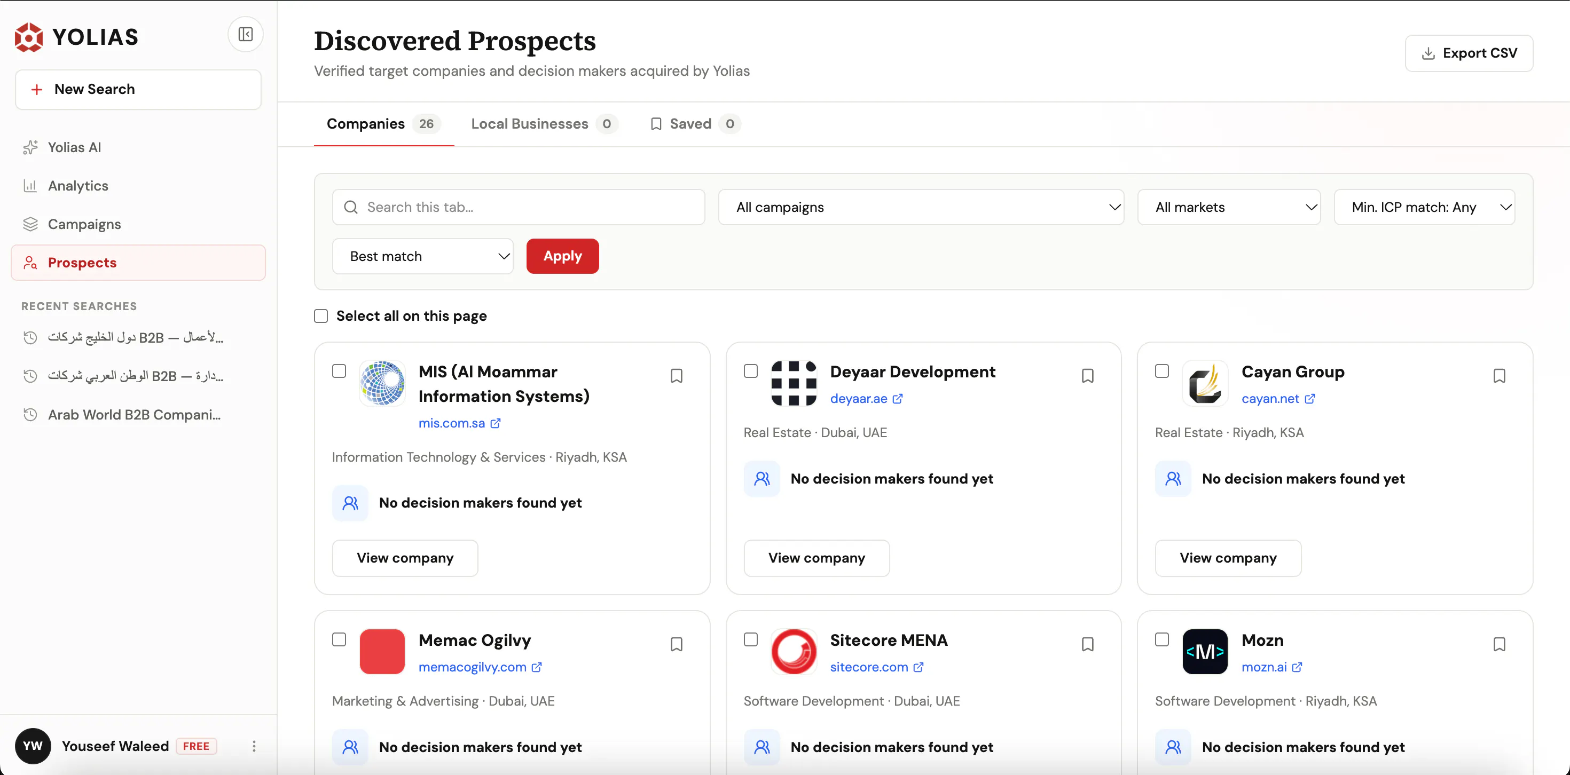1570x775 pixels.
Task: Click the Yolias logo icon
Action: [x=29, y=37]
